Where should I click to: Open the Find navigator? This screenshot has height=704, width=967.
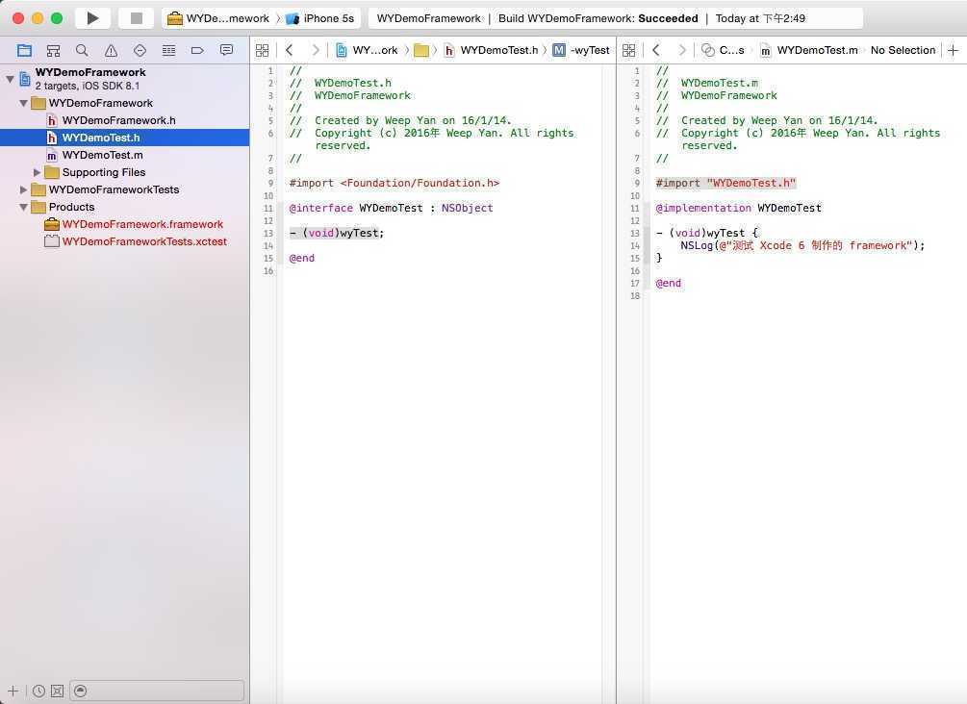[82, 51]
